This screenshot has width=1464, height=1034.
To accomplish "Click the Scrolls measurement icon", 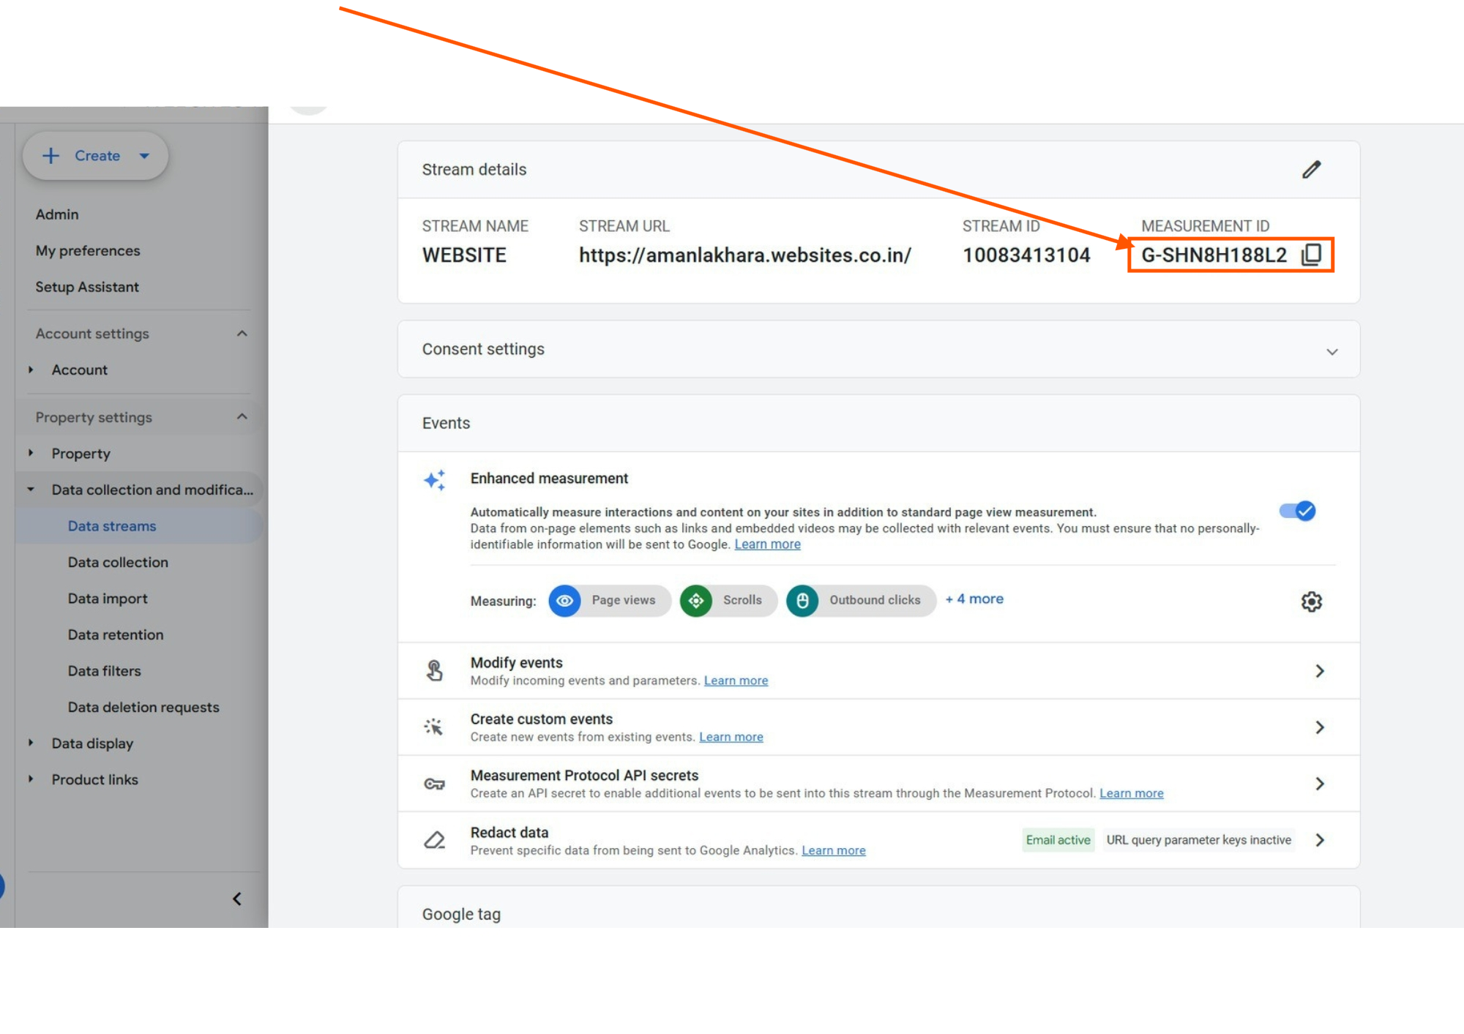I will pyautogui.click(x=696, y=601).
